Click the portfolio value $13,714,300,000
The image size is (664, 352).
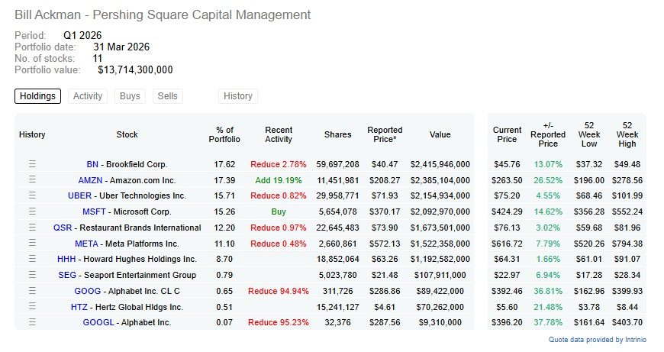(x=135, y=70)
